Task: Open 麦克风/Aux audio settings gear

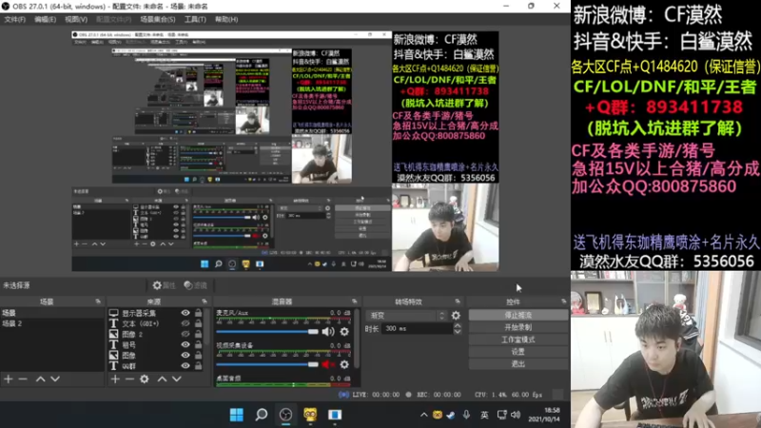Action: [x=344, y=332]
